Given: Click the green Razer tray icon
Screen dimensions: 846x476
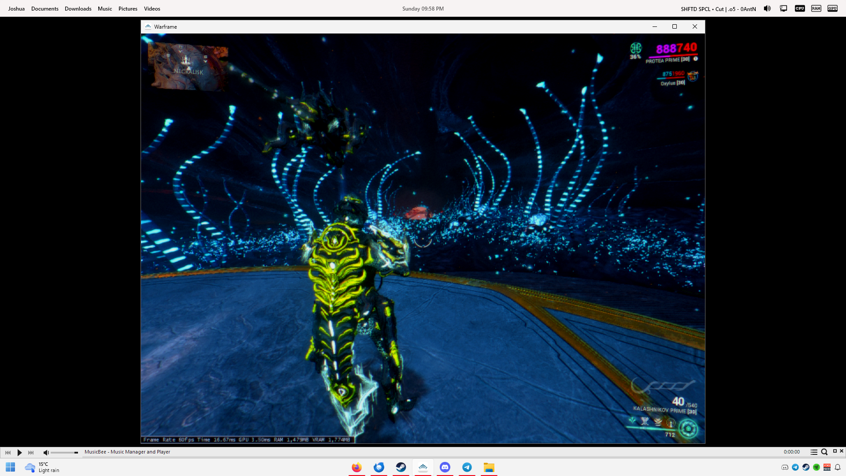Looking at the screenshot, I should [816, 467].
